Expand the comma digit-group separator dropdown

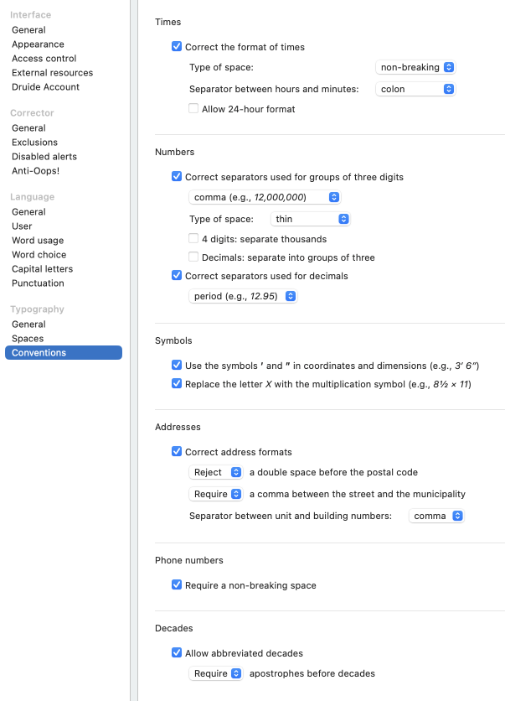(265, 197)
